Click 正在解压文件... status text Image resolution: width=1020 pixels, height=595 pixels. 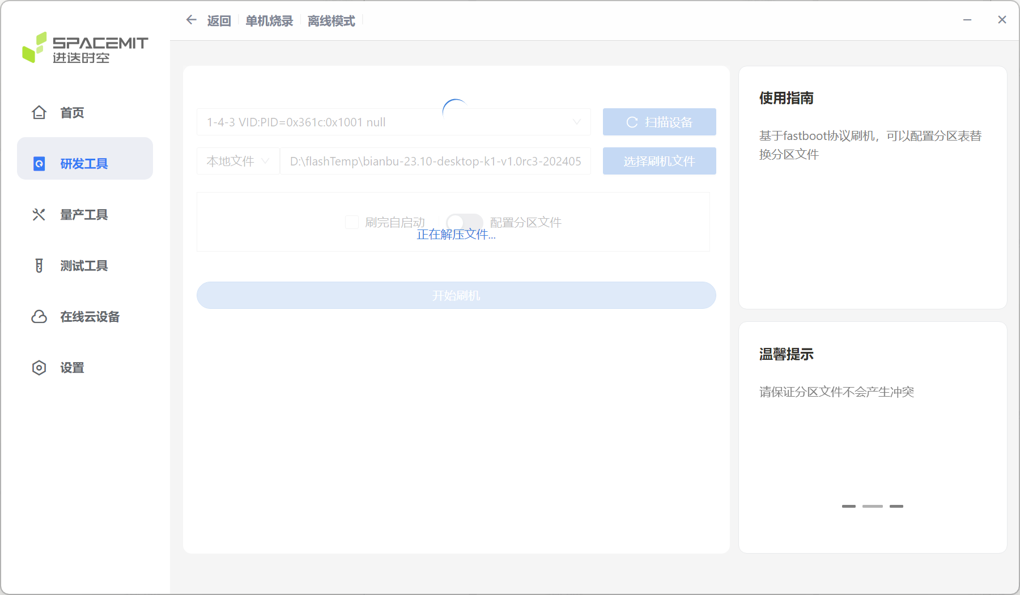click(456, 235)
